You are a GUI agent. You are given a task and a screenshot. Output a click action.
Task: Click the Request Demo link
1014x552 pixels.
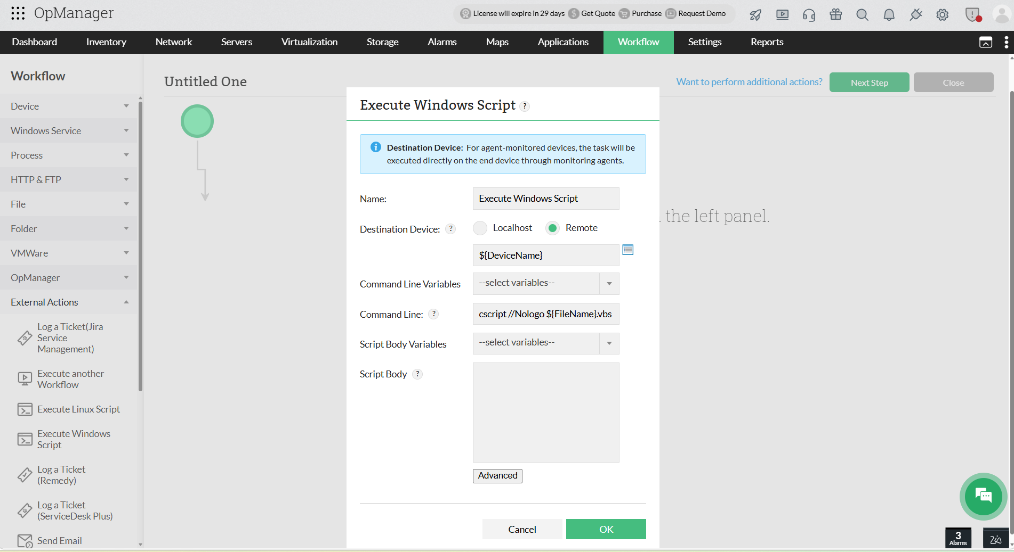[696, 13]
